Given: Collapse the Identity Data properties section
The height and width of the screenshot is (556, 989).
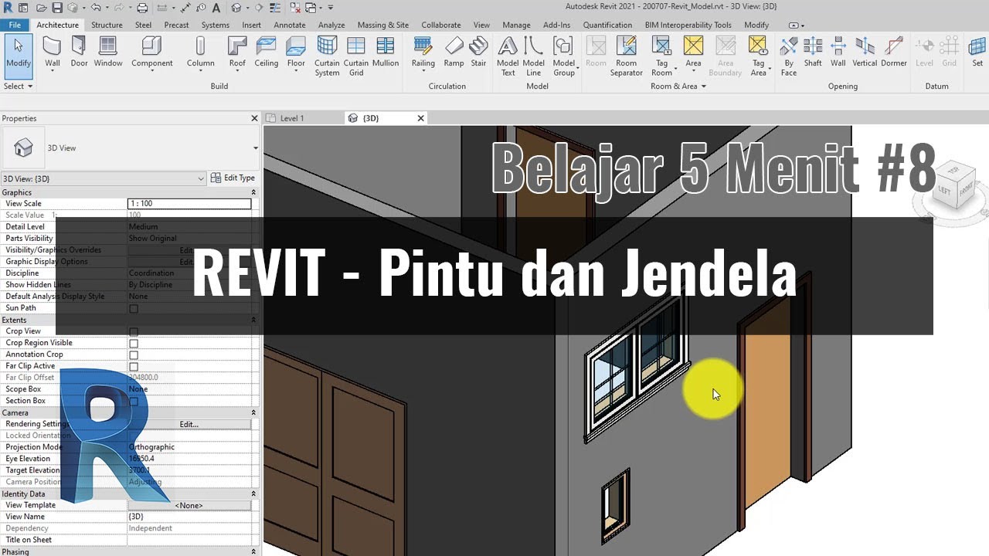Looking at the screenshot, I should pos(253,493).
